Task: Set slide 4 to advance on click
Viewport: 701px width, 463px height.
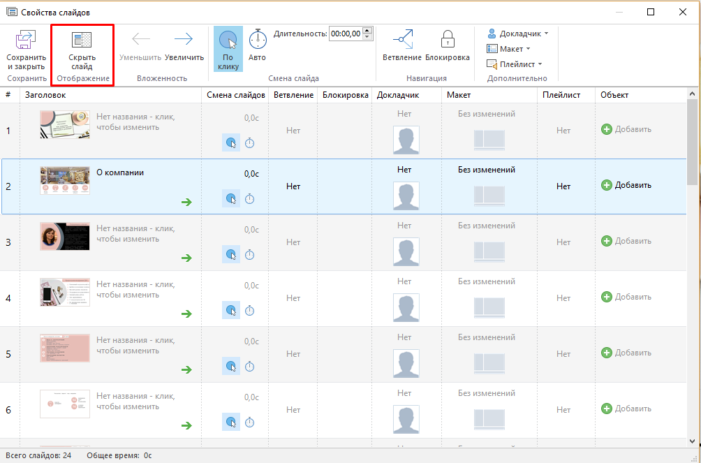Action: click(x=231, y=311)
